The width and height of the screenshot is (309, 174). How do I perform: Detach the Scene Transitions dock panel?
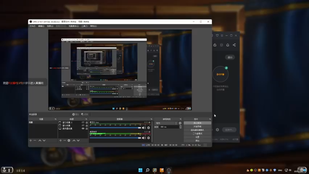[x=180, y=119]
